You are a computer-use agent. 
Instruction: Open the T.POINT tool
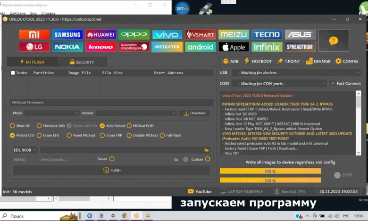click(x=288, y=61)
